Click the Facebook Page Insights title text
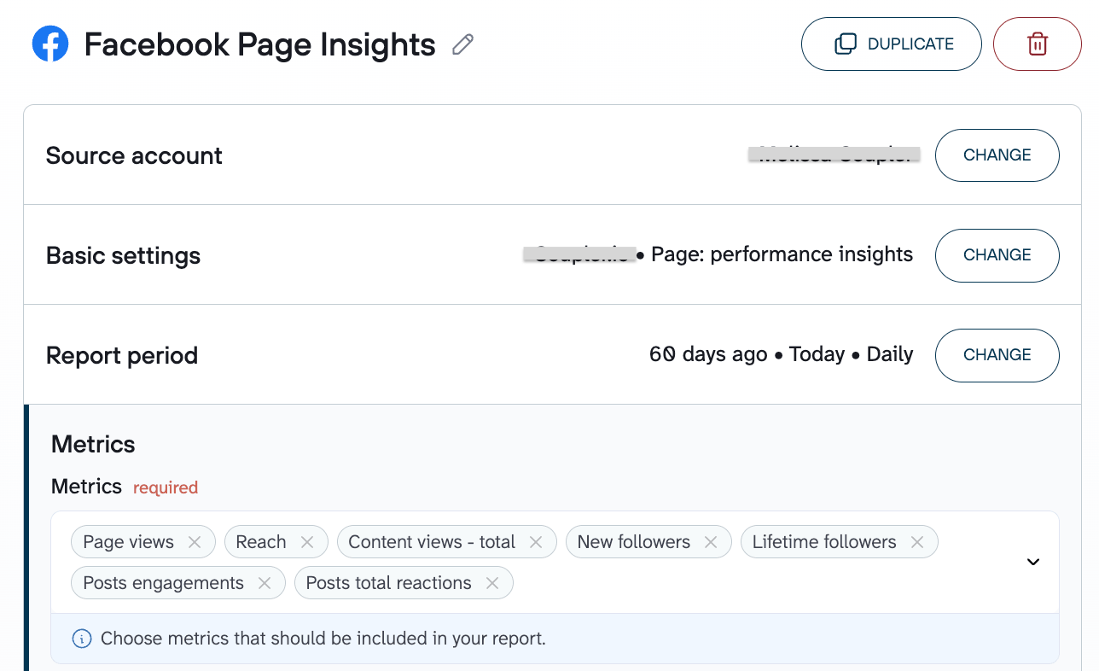The height and width of the screenshot is (671, 1099). coord(259,44)
